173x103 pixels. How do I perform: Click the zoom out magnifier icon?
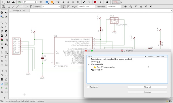point(68,2)
